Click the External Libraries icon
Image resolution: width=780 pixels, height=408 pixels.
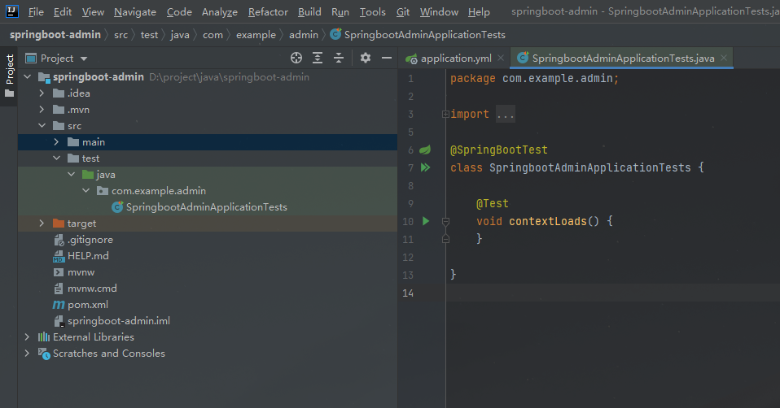(44, 337)
